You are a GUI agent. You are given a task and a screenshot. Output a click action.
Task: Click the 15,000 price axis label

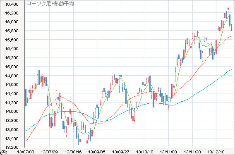click(x=12, y=67)
